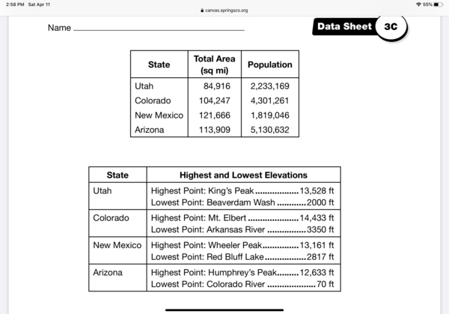449x314 pixels.
Task: Tap the canvas.springscs.org address text
Action: tap(226, 10)
